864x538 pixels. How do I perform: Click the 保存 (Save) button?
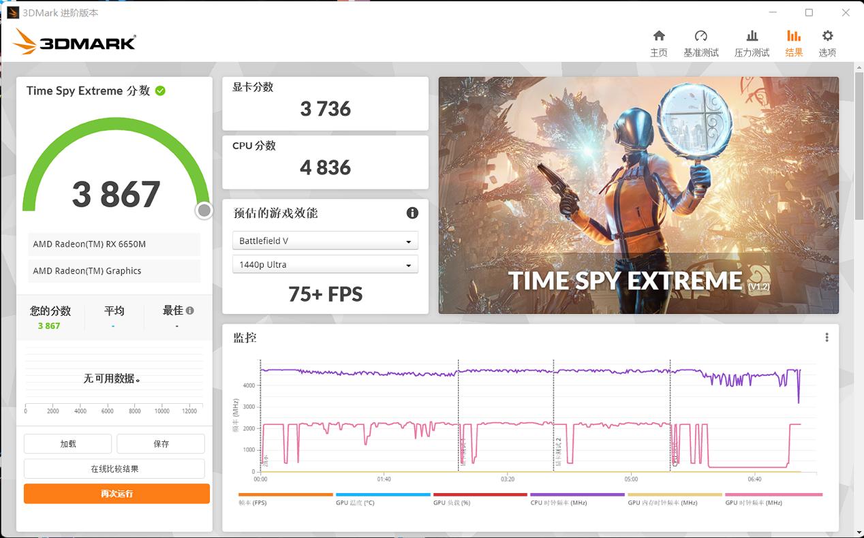click(161, 444)
